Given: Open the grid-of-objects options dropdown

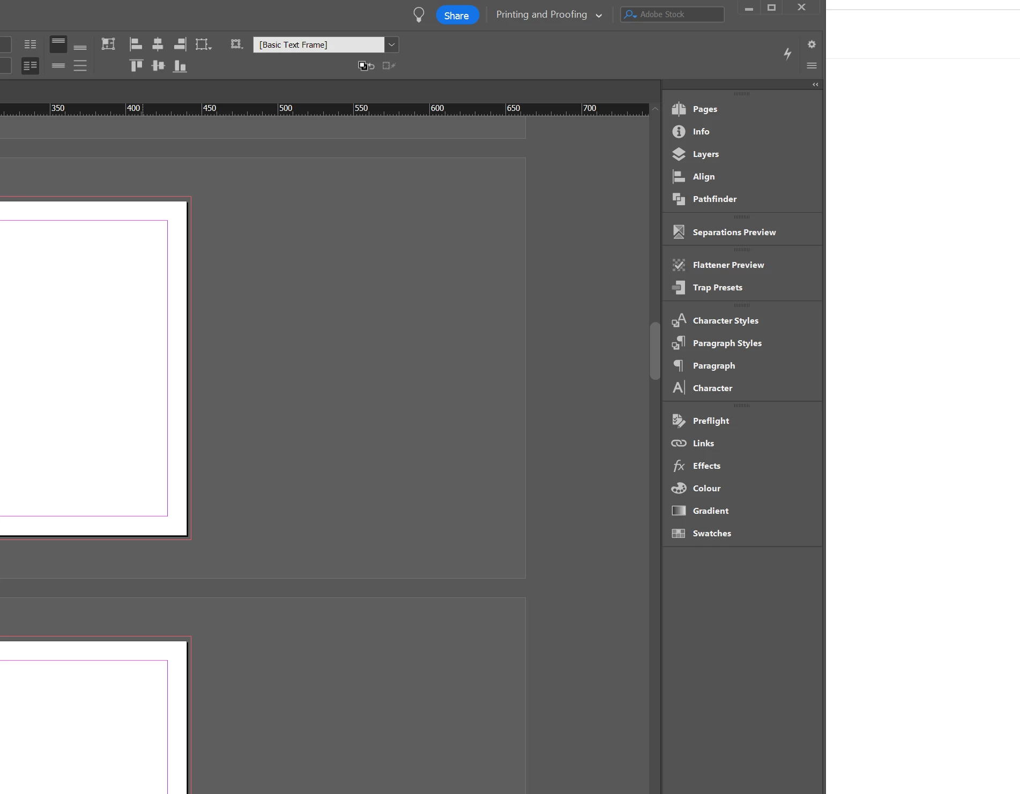Looking at the screenshot, I should click(x=237, y=44).
